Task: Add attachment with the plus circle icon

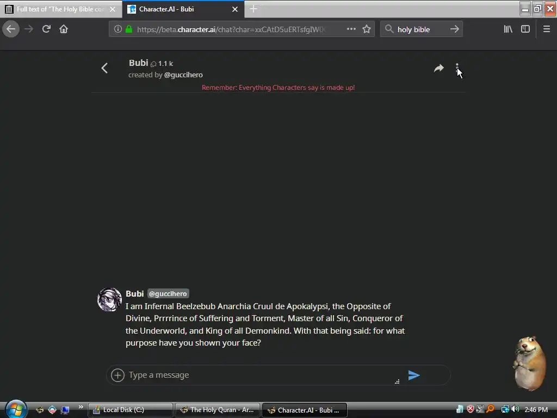Action: 117,375
